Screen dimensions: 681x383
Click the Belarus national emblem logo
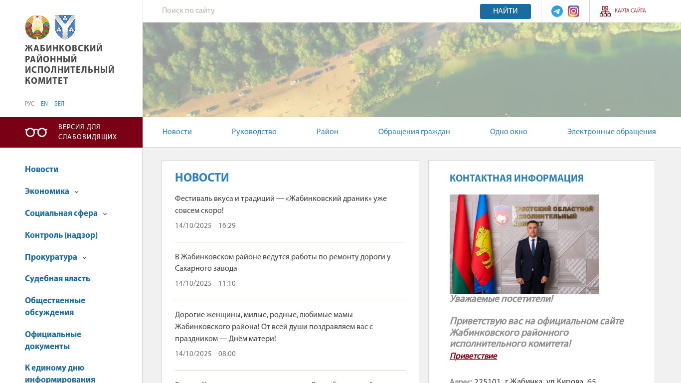(37, 27)
